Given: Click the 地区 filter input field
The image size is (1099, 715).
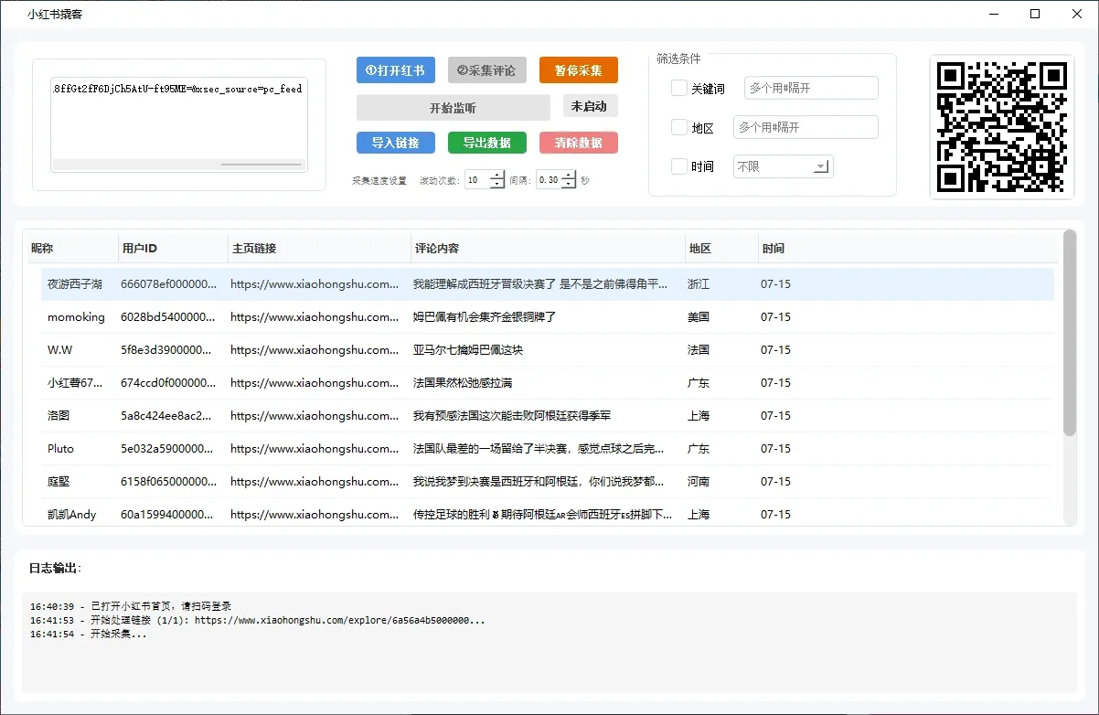Looking at the screenshot, I should click(x=806, y=127).
